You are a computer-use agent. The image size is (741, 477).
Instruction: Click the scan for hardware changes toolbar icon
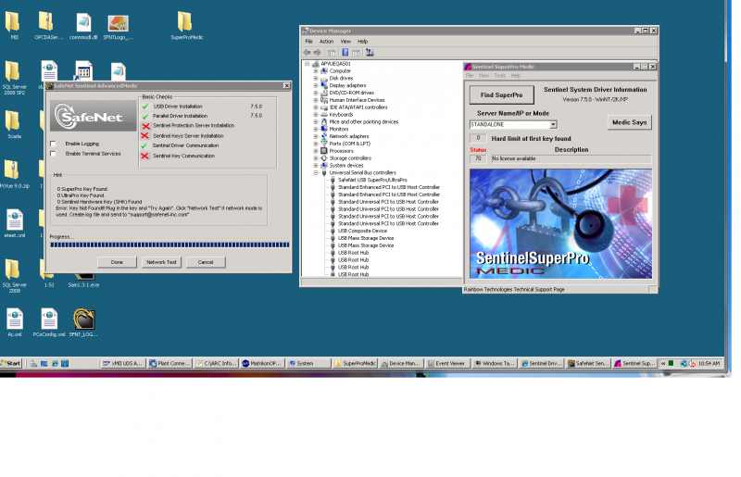(370, 53)
